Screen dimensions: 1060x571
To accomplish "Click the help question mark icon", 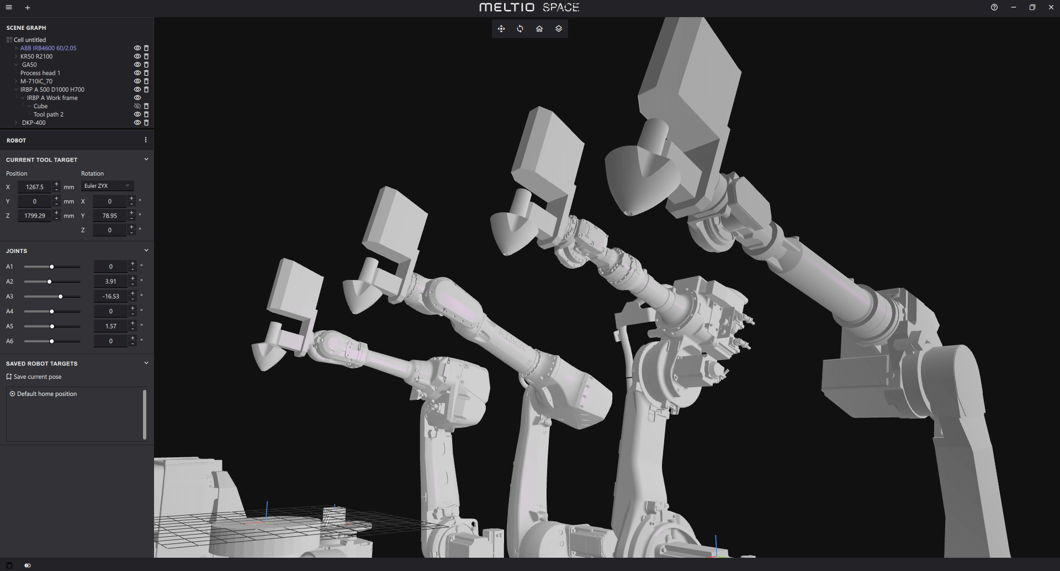I will pos(994,7).
